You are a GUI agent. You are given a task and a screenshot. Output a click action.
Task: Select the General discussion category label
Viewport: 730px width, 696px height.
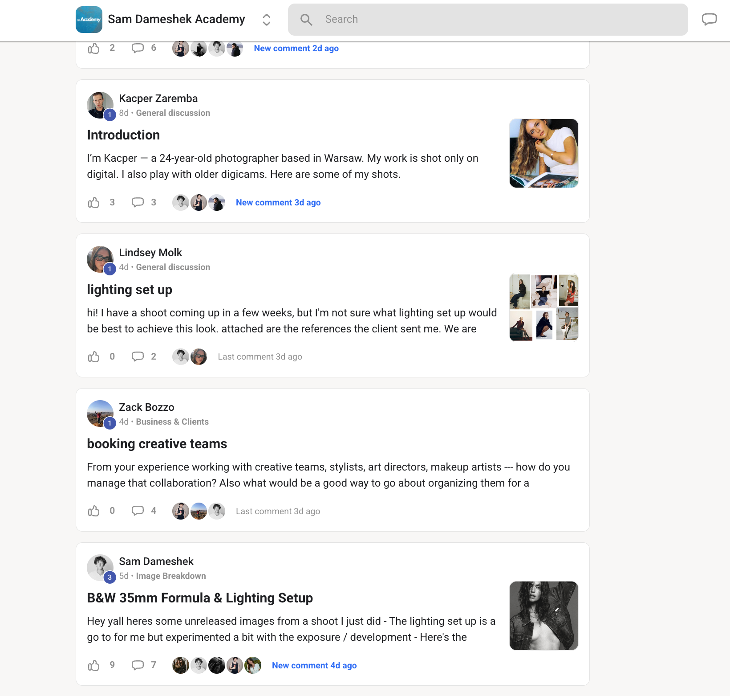(173, 113)
